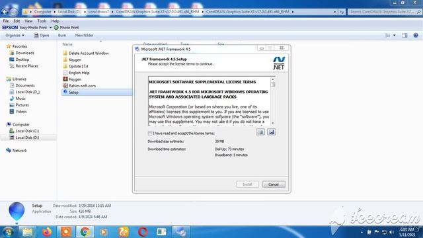423x238 pixels.
Task: Select the Rahim-soft.com shortcut file
Action: click(x=82, y=85)
